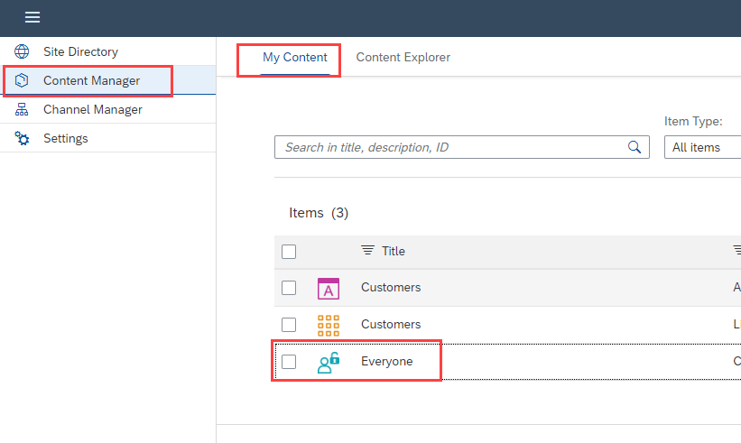
Task: Select the Everyone row checkbox
Action: tap(289, 362)
